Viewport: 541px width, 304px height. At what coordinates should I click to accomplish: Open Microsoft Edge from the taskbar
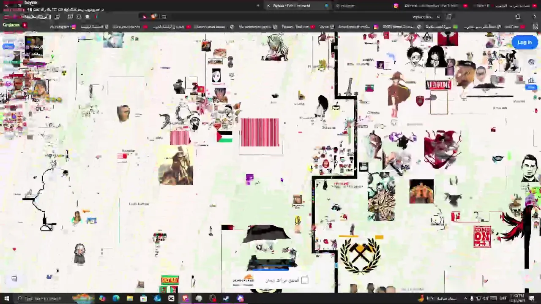point(116,299)
